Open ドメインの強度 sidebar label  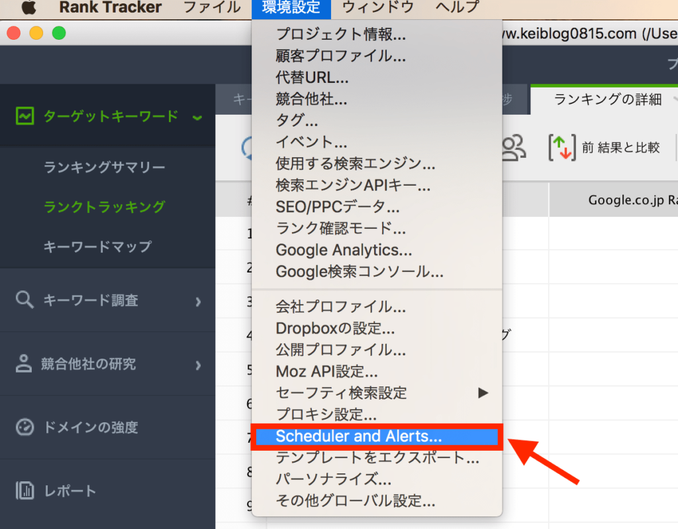[x=91, y=428]
